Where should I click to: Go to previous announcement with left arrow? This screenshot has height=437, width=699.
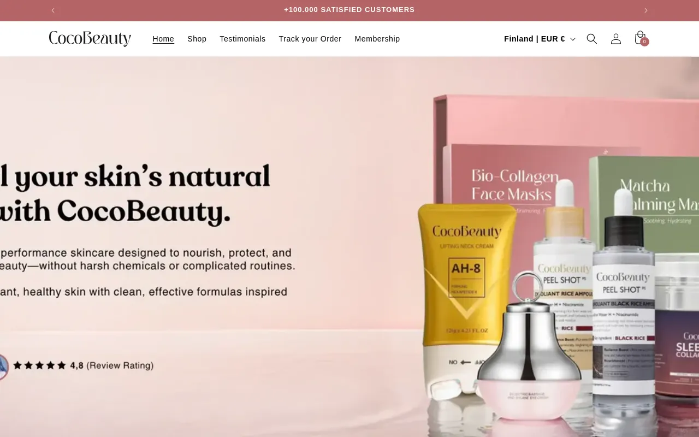[53, 10]
